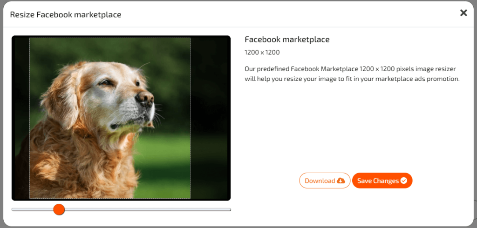The image size is (477, 228).
Task: Click darkened area right of the crop box
Action: (x=209, y=116)
